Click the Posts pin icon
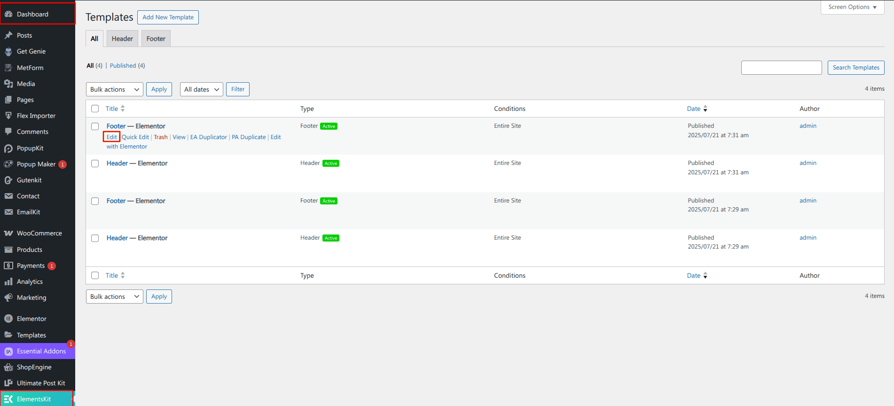The width and height of the screenshot is (894, 406). tap(8, 35)
